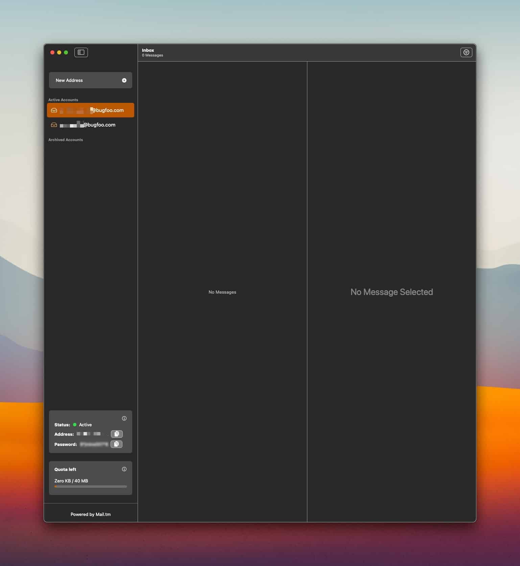
Task: Open info icon beside Quota left
Action: coord(124,469)
